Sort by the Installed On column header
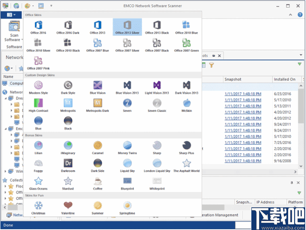Viewport: 306px width, 230px height. point(287,79)
